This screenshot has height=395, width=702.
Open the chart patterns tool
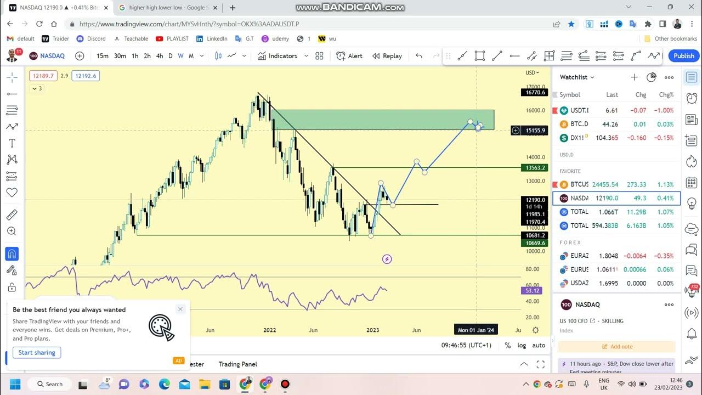tap(12, 160)
